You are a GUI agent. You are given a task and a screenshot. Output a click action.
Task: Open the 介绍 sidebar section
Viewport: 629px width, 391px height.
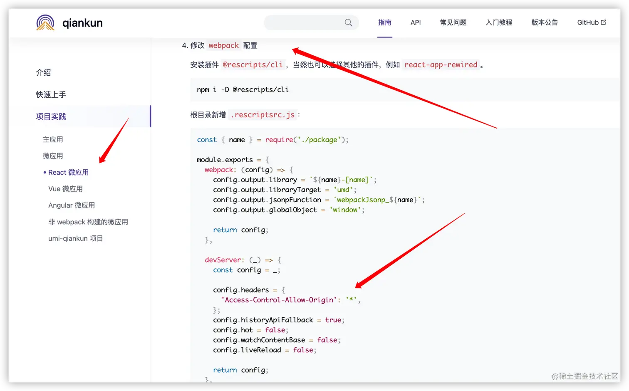[43, 73]
